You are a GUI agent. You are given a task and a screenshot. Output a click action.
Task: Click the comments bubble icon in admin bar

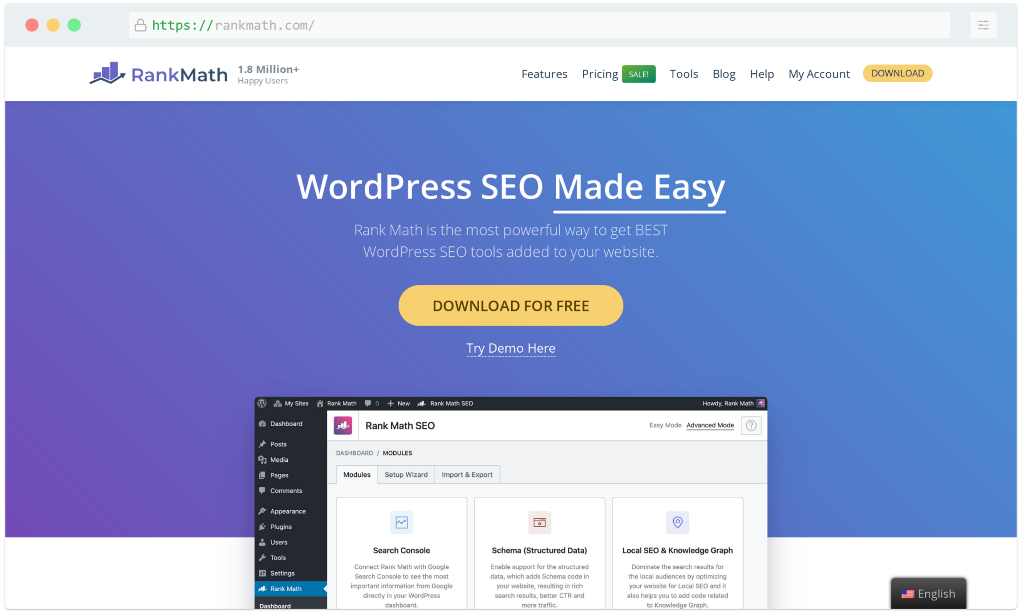click(x=368, y=403)
